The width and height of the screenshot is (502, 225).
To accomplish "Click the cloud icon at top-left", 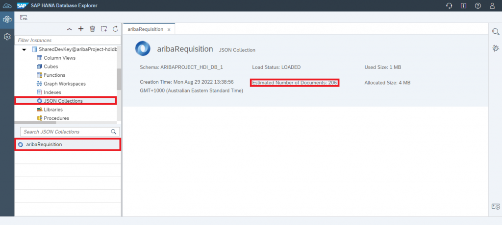I will (x=7, y=6).
